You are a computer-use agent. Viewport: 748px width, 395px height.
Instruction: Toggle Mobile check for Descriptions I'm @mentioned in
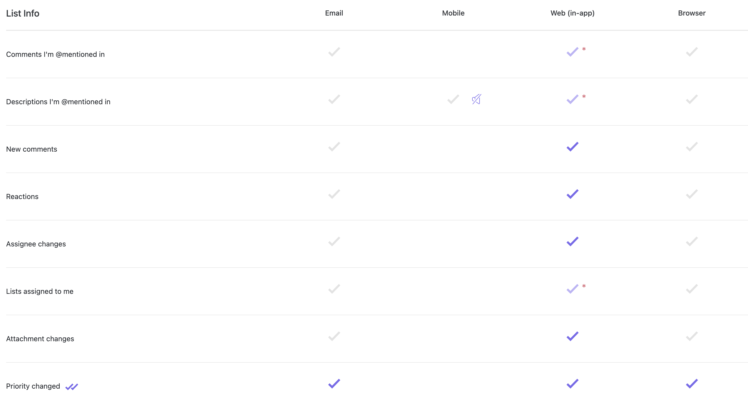(x=453, y=99)
